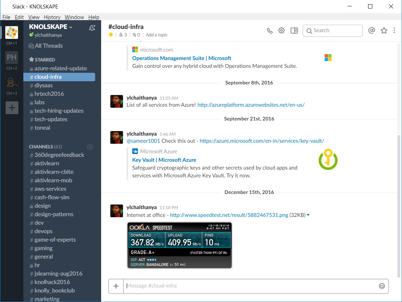Open the emoji picker smiley icon
Image resolution: width=402 pixels, height=302 pixels.
click(382, 286)
